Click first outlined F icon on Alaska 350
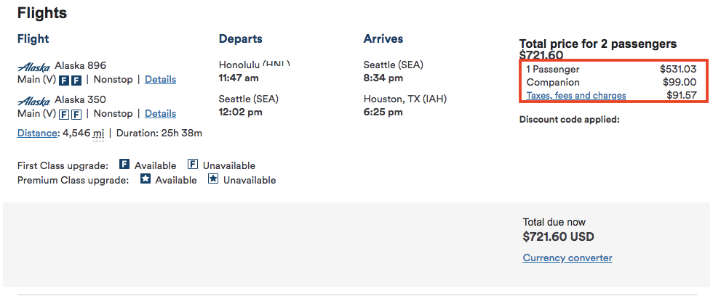This screenshot has width=713, height=296. 64,114
